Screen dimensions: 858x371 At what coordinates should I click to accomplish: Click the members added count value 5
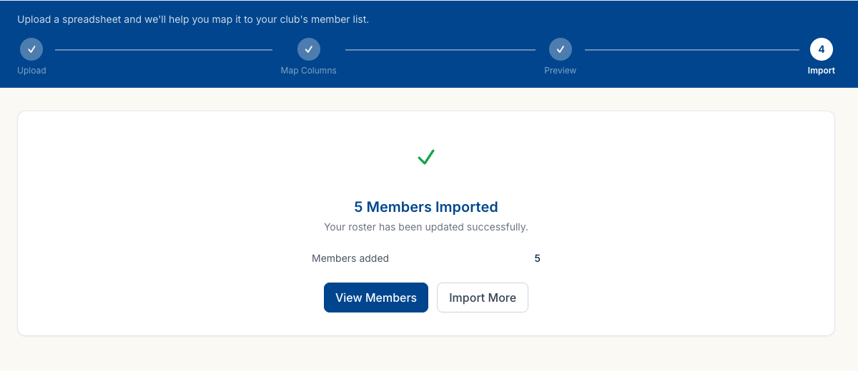tap(537, 258)
